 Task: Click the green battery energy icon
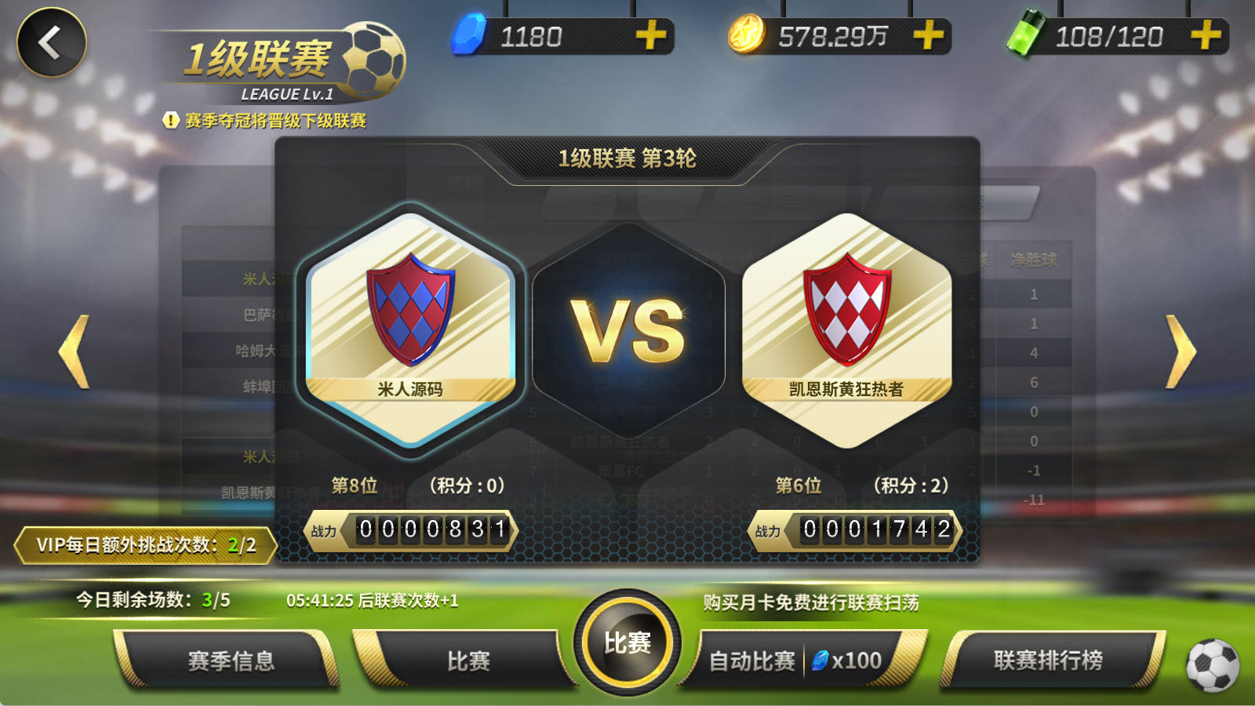pyautogui.click(x=1026, y=34)
